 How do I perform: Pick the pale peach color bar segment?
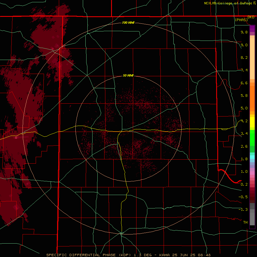coord(252,59)
